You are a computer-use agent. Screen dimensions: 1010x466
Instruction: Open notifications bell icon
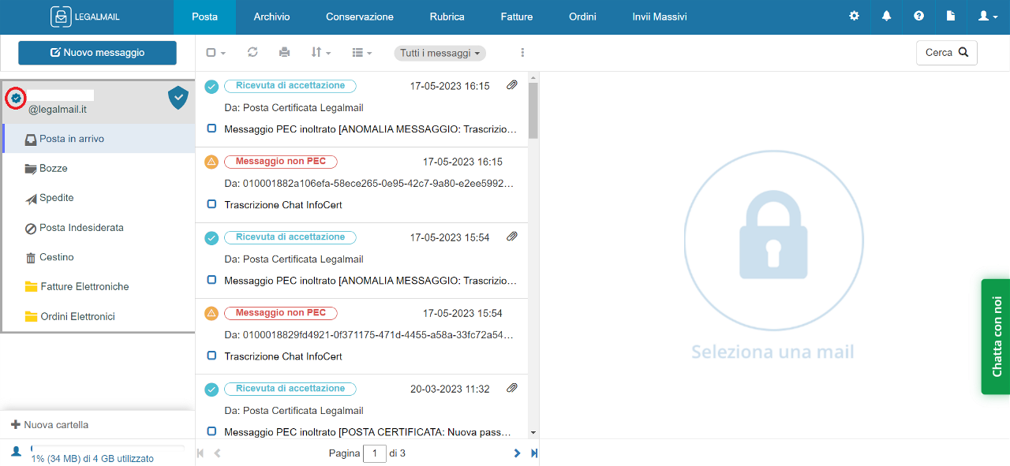[886, 16]
